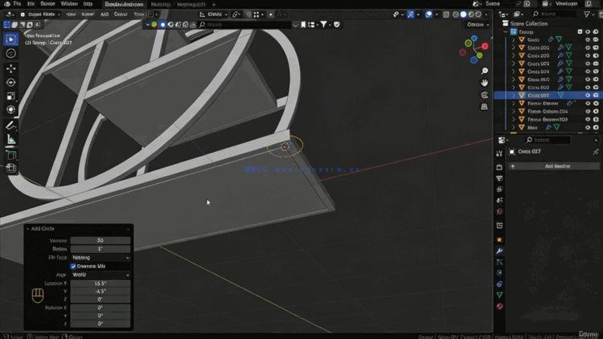Toggle the snap magnet icon in header
Image resolution: width=603 pixels, height=339 pixels.
click(248, 14)
